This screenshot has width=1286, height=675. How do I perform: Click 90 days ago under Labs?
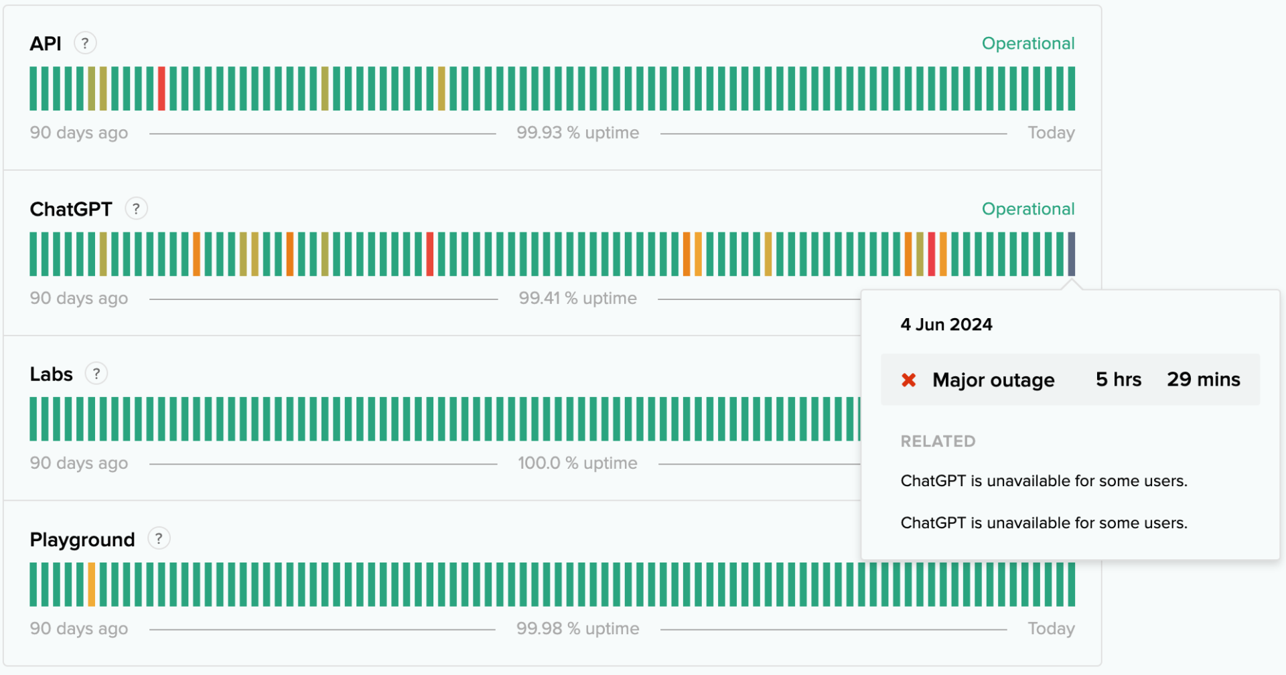[x=79, y=463]
